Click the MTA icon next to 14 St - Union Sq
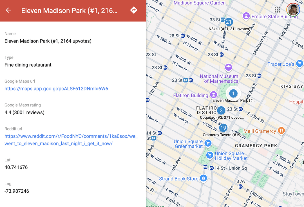This screenshot has height=207, width=304. (x=211, y=168)
